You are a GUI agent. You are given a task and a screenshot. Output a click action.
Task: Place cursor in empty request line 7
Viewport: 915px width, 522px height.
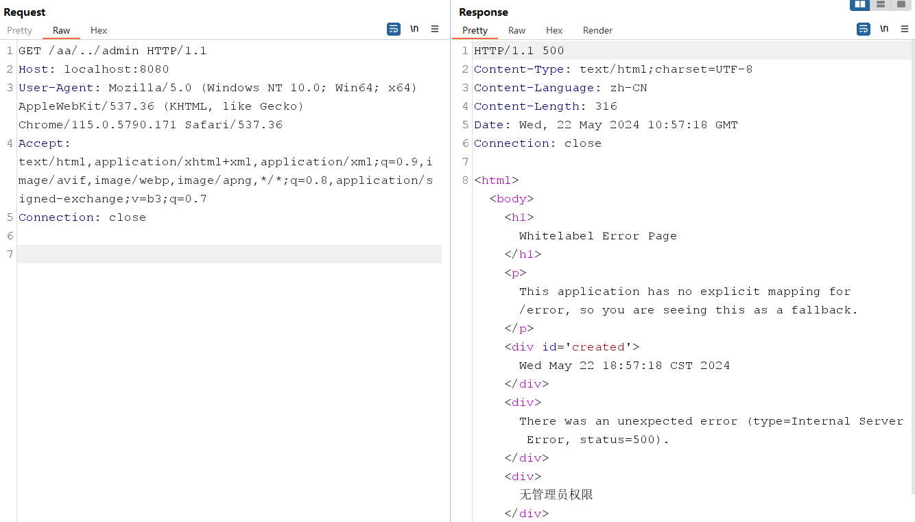pos(229,254)
